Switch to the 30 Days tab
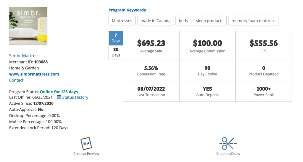 pos(116,52)
